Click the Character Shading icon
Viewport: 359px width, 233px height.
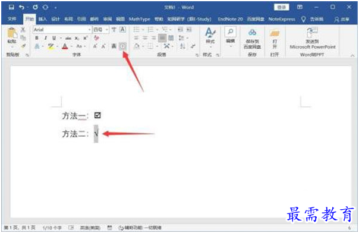(x=114, y=46)
